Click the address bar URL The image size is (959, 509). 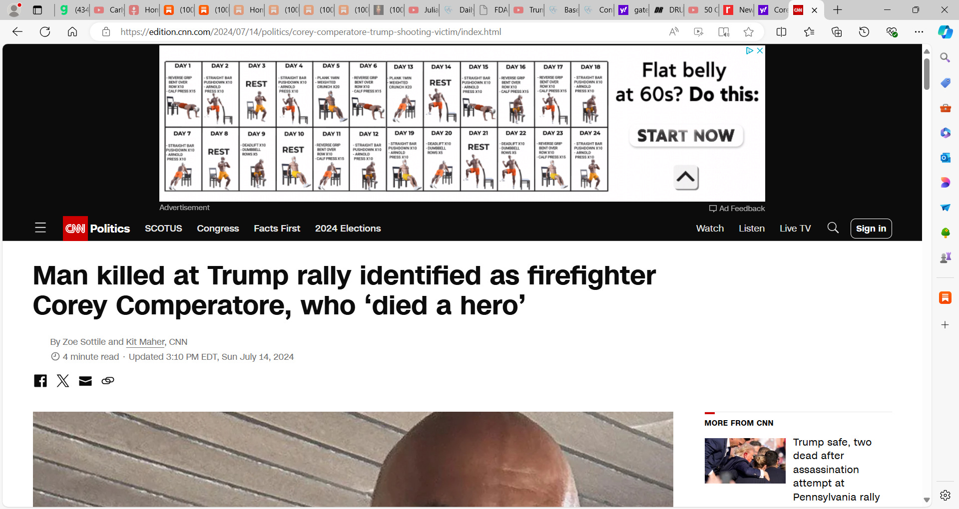(310, 32)
